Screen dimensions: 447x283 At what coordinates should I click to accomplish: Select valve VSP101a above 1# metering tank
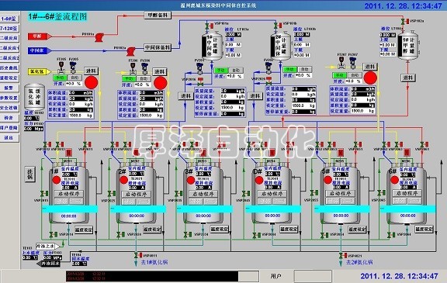click(207, 26)
